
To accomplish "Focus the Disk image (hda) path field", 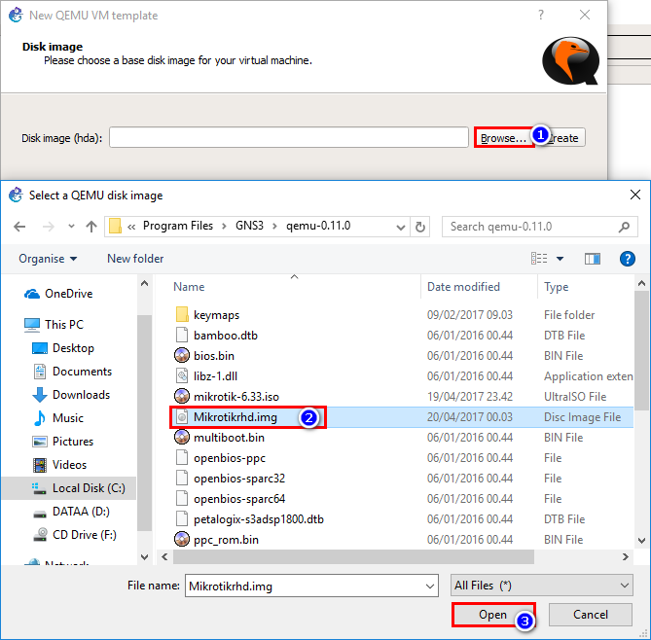I will (289, 137).
